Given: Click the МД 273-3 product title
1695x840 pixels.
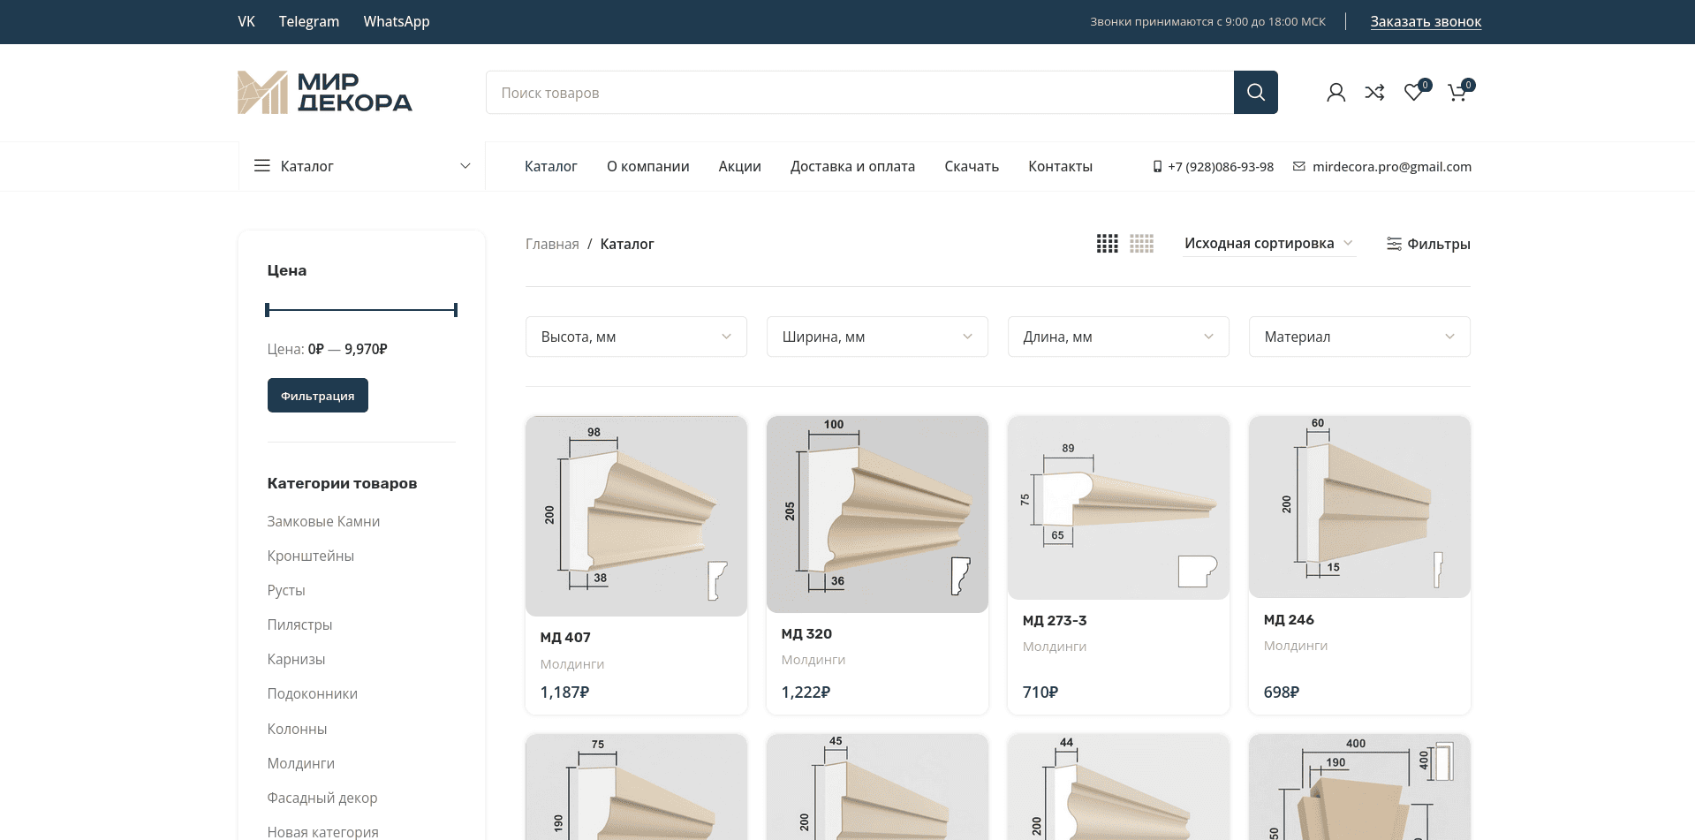Looking at the screenshot, I should click(1055, 621).
